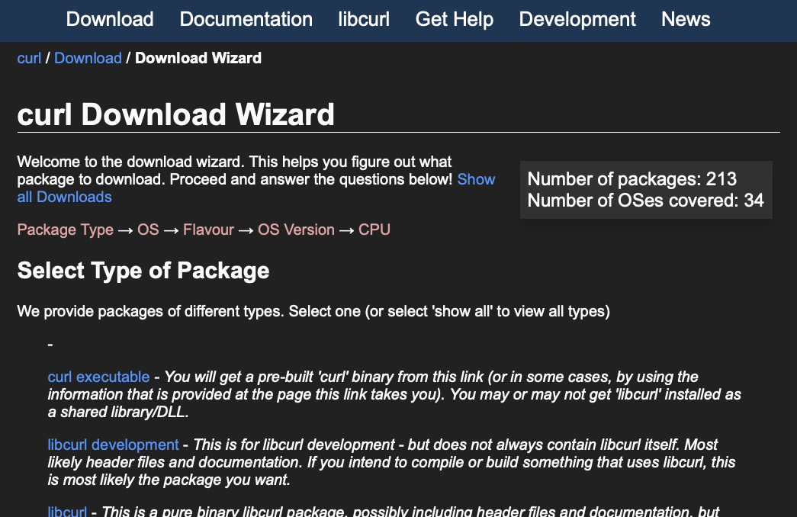
Task: Go to curl breadcrumb link
Action: click(29, 58)
